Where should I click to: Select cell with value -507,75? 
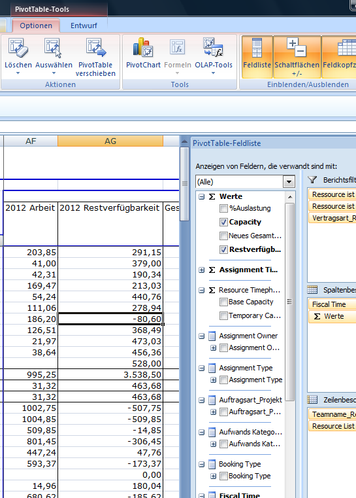110,408
